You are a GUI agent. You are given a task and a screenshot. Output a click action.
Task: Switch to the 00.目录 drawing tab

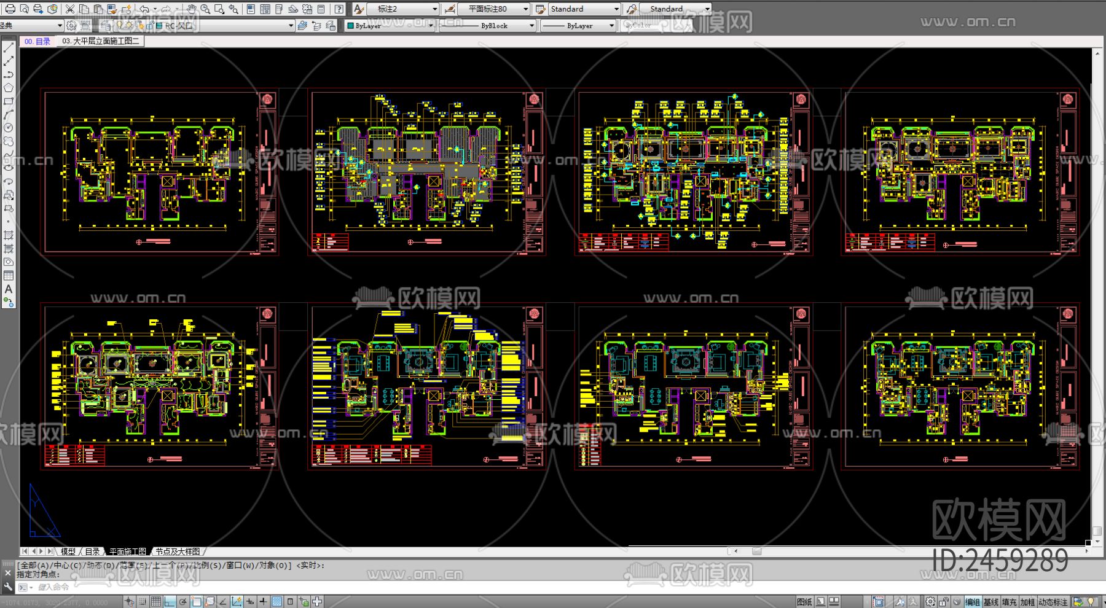[x=37, y=41]
